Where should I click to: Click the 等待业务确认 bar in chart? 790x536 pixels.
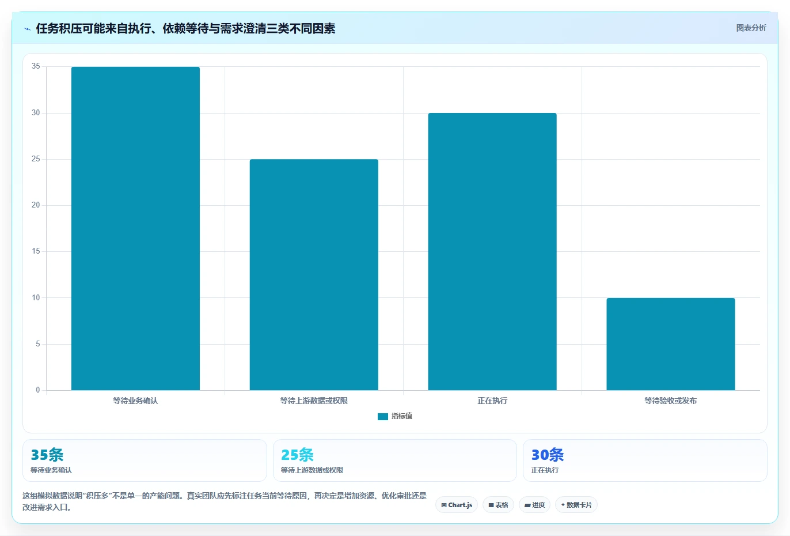tap(135, 228)
